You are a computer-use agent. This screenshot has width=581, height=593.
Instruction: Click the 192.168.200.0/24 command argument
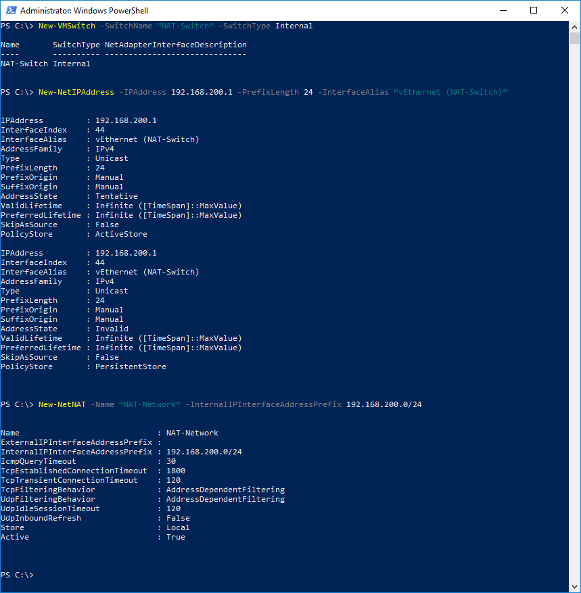tap(384, 404)
